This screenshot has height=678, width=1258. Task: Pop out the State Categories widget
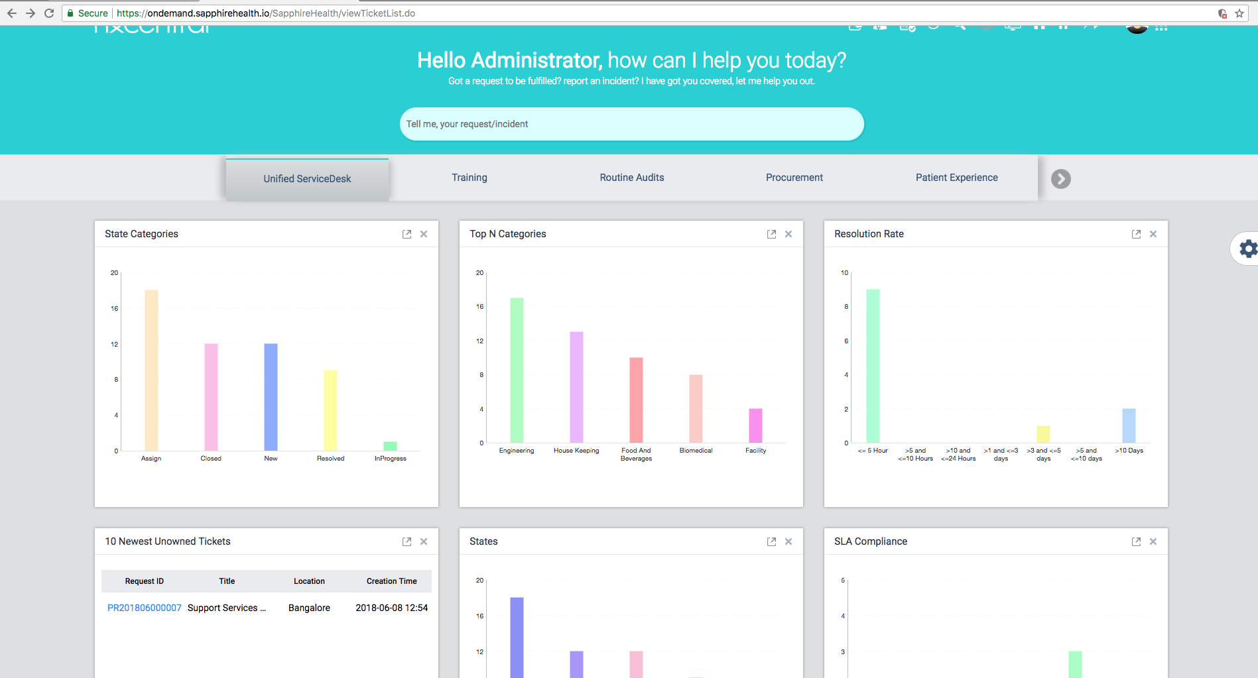[x=407, y=234]
